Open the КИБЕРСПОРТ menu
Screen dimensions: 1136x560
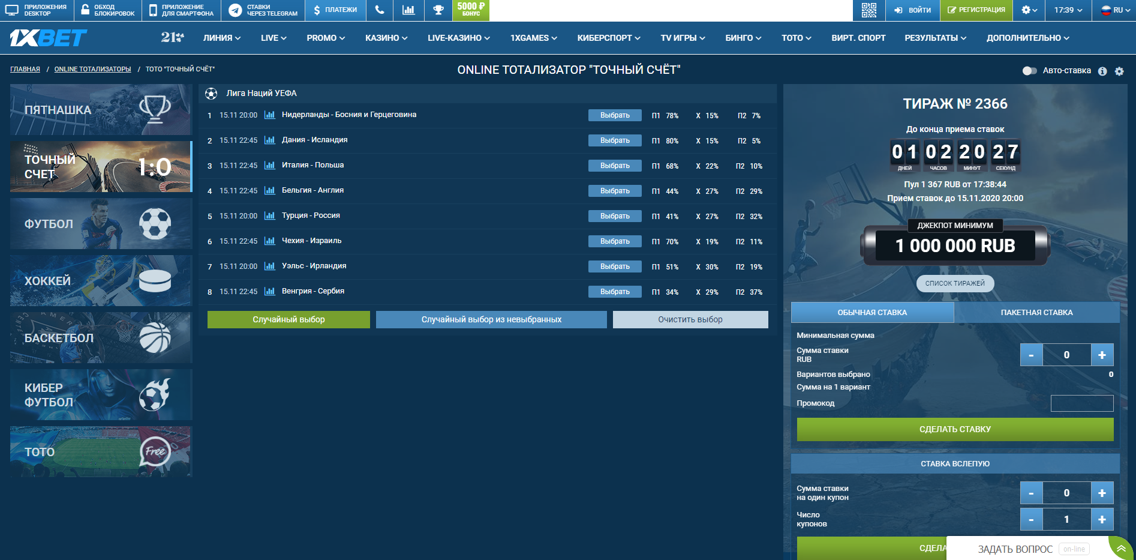609,38
